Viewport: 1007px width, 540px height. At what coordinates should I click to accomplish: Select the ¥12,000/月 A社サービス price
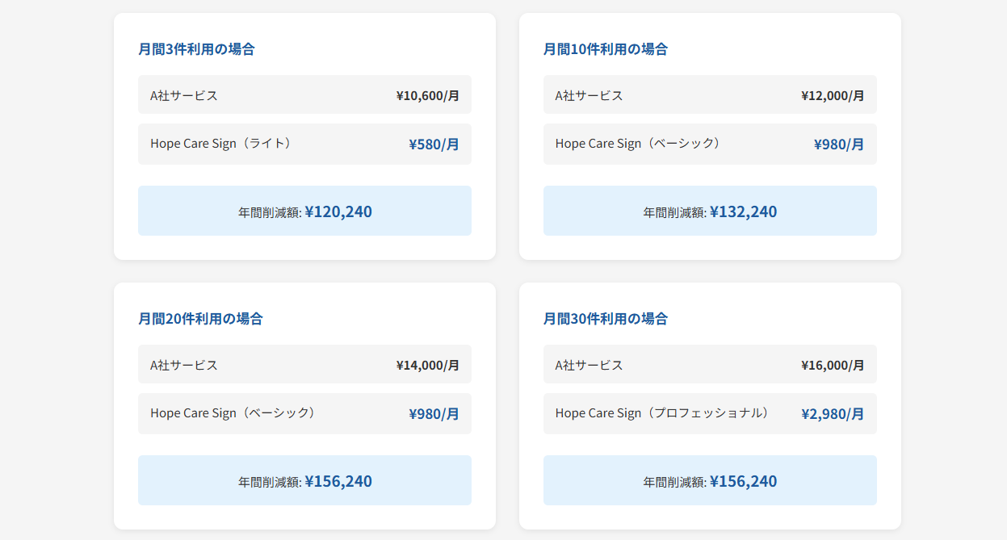coord(833,95)
